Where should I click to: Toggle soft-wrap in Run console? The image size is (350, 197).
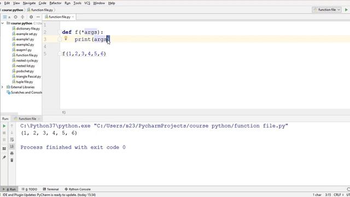pyautogui.click(x=12, y=140)
